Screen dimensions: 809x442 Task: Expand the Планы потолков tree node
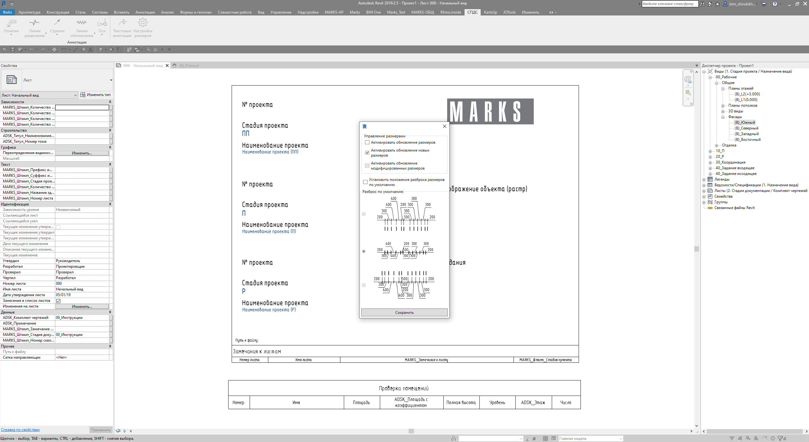point(723,106)
